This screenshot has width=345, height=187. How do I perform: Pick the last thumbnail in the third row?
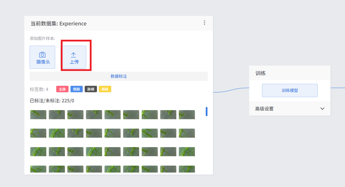(187, 152)
